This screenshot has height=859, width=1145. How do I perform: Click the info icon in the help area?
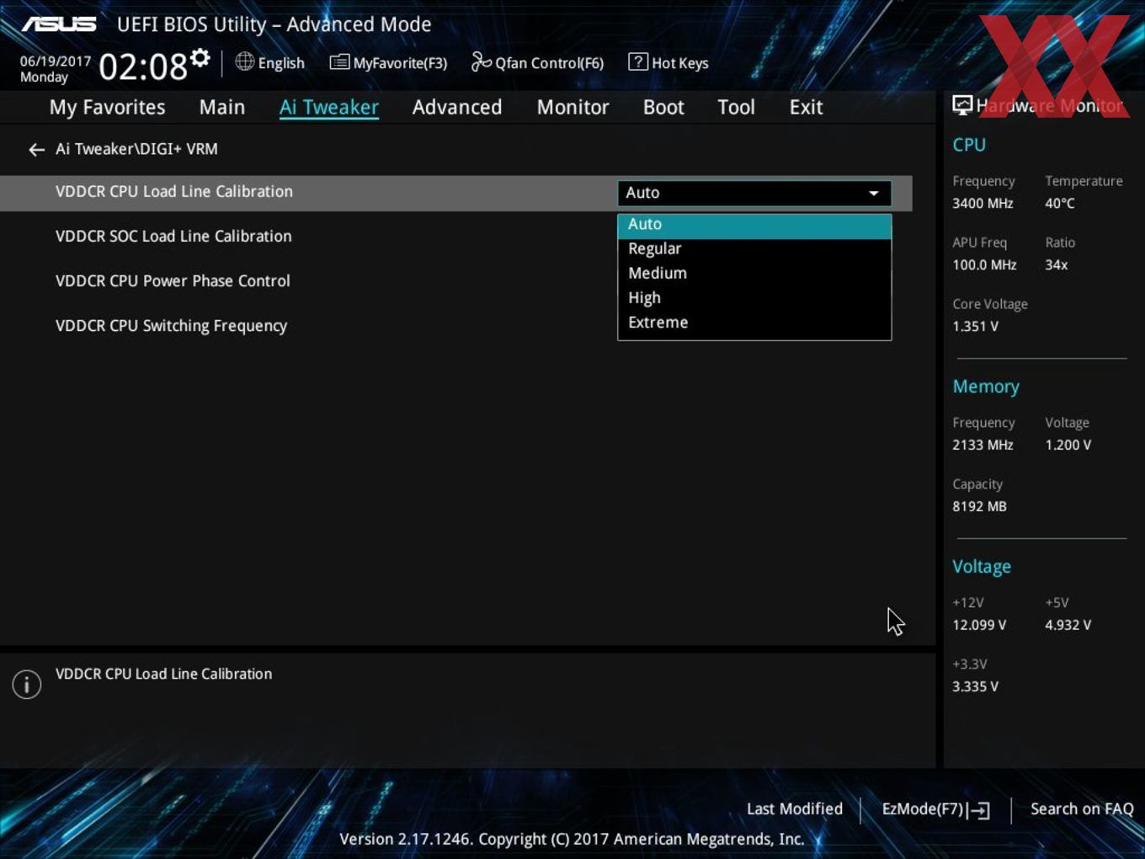click(x=27, y=684)
